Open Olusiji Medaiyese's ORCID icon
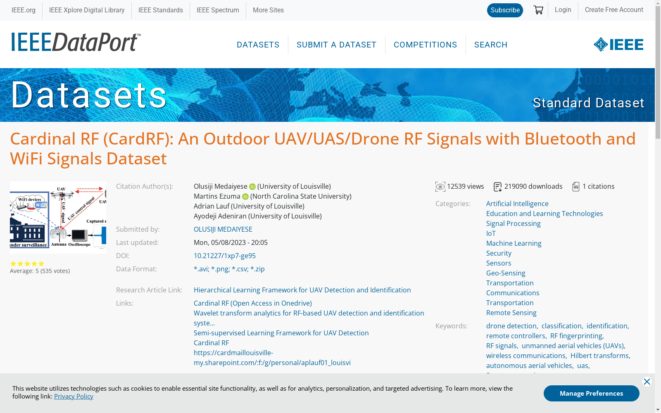The height and width of the screenshot is (413, 661). [252, 187]
